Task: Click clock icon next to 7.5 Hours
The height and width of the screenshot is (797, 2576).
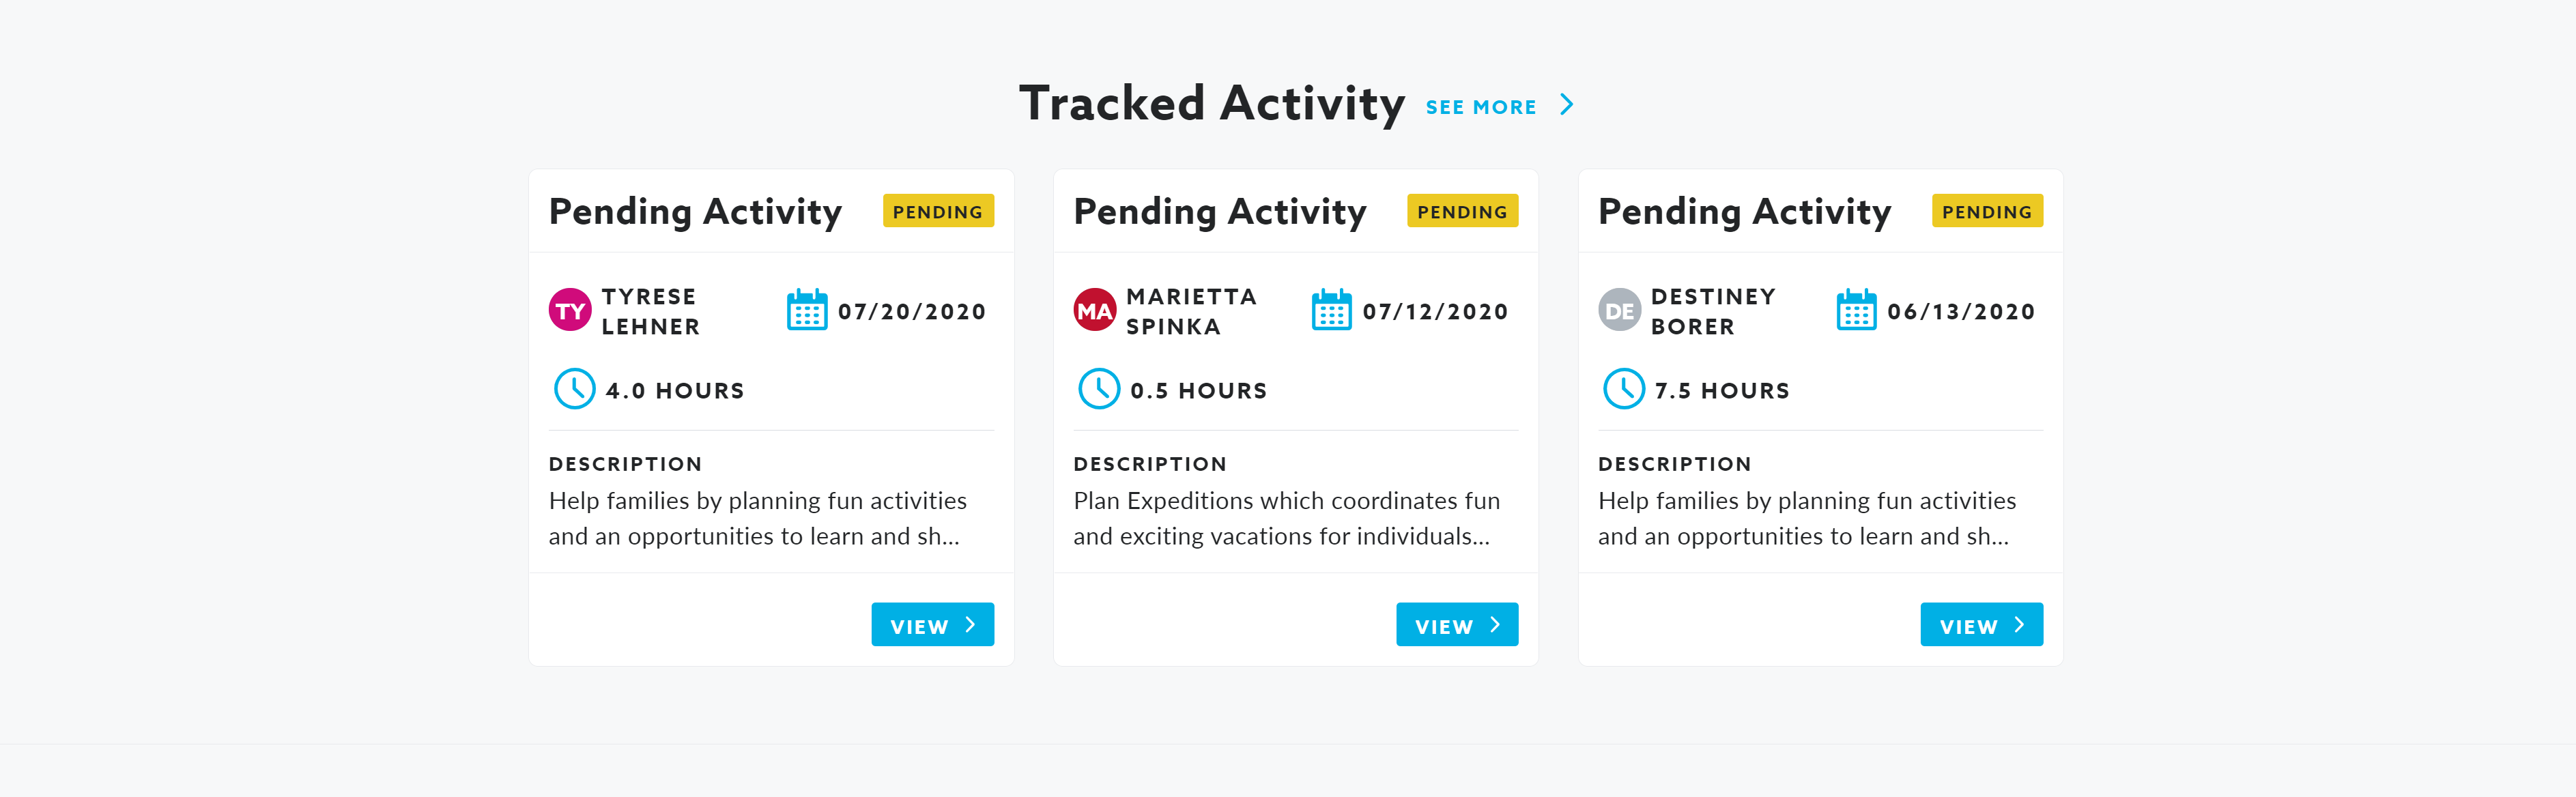Action: [1623, 389]
